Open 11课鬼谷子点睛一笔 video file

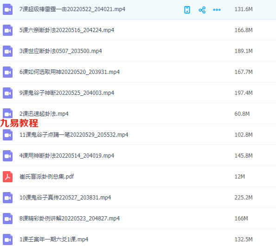(x=74, y=135)
